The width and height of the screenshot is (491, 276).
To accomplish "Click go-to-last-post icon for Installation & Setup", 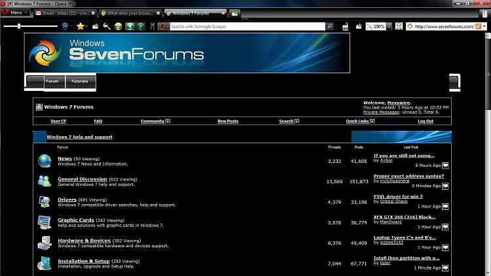I will coord(445,268).
